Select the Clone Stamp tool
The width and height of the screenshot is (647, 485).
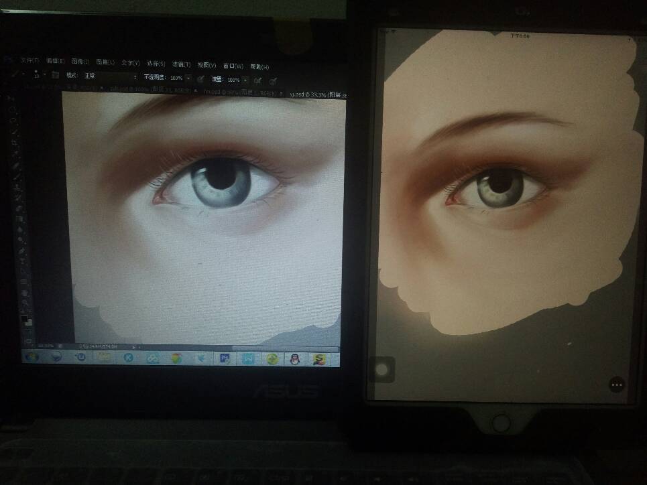[17, 187]
